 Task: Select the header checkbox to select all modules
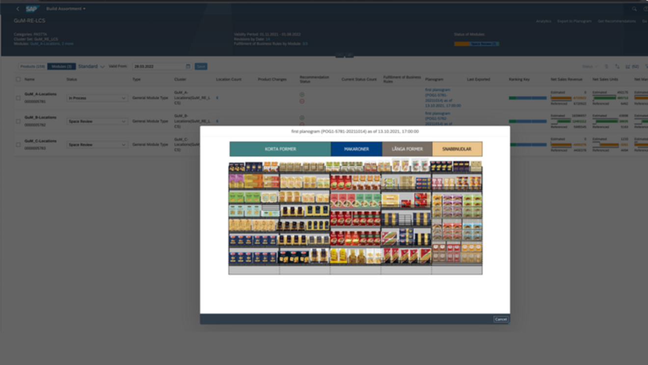click(17, 79)
